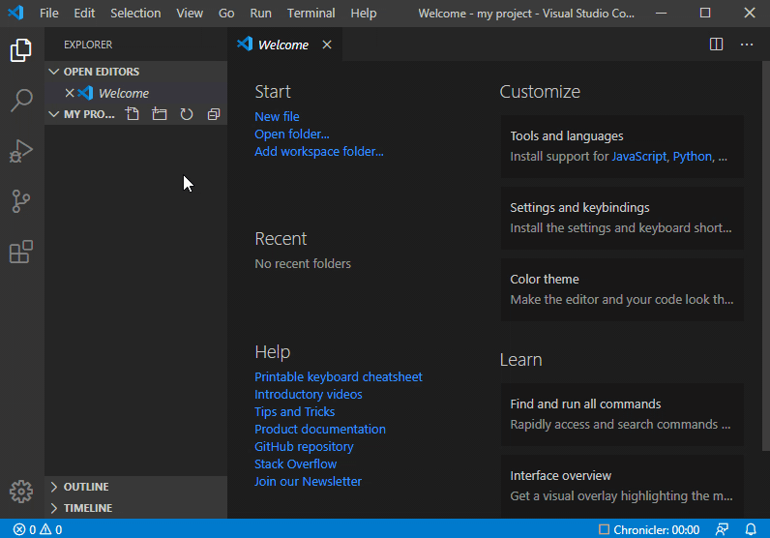Start Chronicler recording in status bar

click(x=649, y=529)
